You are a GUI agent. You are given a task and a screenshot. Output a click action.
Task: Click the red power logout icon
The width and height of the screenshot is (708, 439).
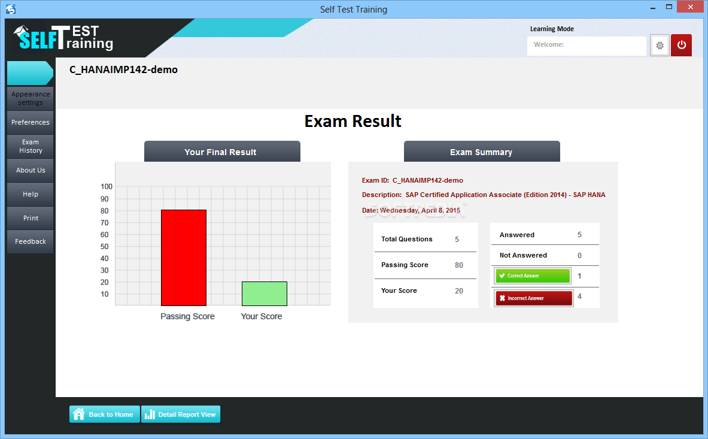coord(681,45)
